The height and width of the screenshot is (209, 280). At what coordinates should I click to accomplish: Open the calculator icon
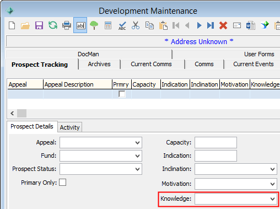coord(108,25)
